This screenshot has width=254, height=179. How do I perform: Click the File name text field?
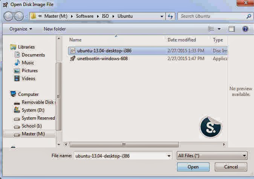click(120, 156)
